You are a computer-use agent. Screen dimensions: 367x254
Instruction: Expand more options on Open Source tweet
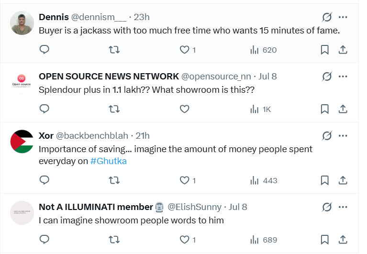coord(343,77)
